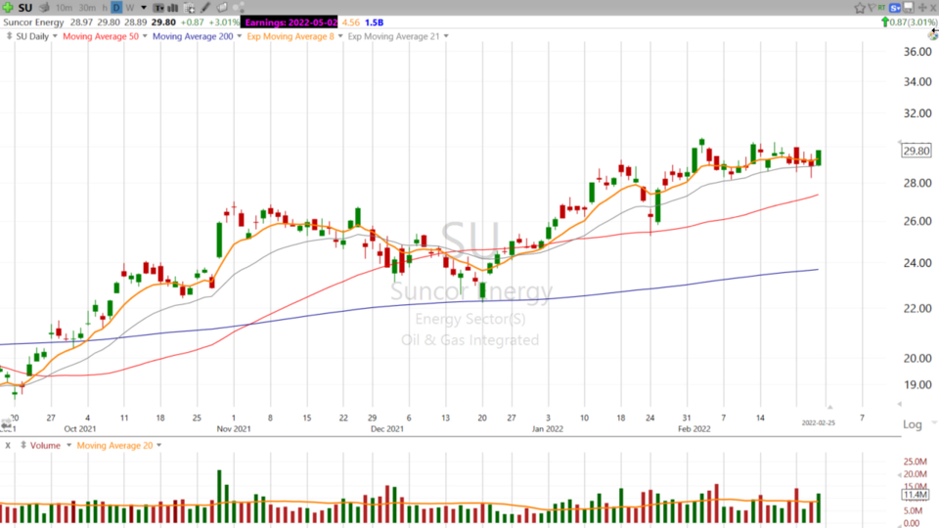
Task: Click the SU ticker symbol box
Action: click(x=25, y=8)
